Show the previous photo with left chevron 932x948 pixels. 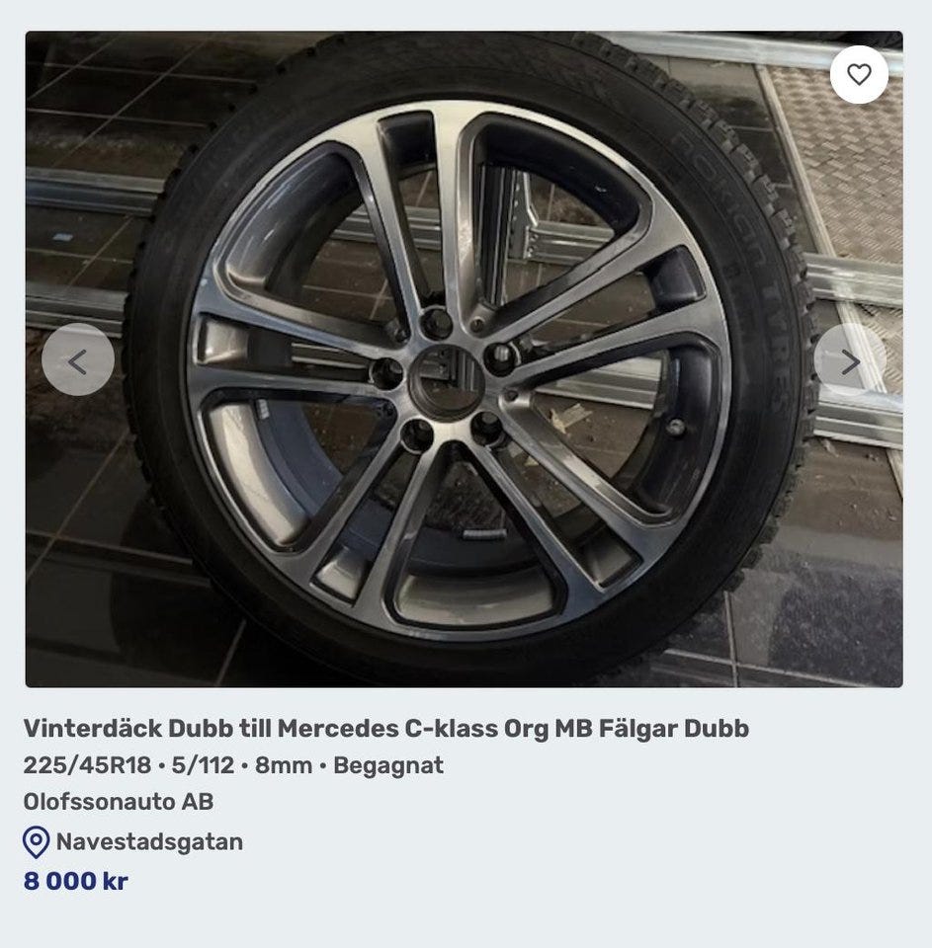coord(78,359)
